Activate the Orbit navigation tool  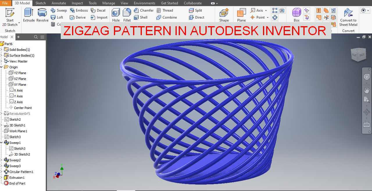[366, 112]
